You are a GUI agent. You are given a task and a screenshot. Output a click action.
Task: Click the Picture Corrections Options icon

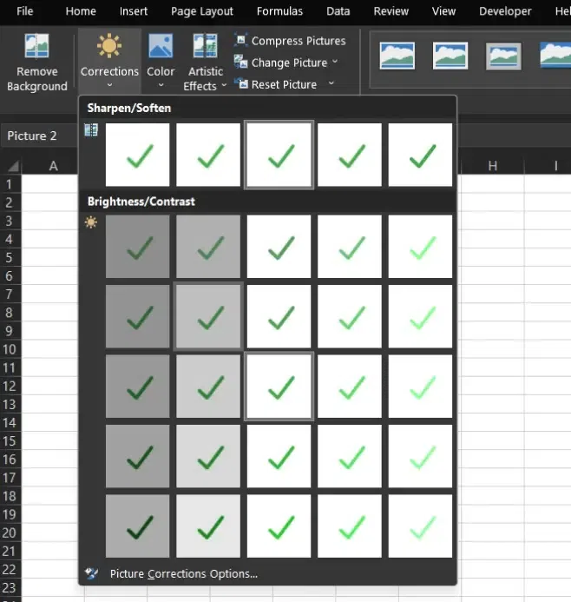(91, 573)
